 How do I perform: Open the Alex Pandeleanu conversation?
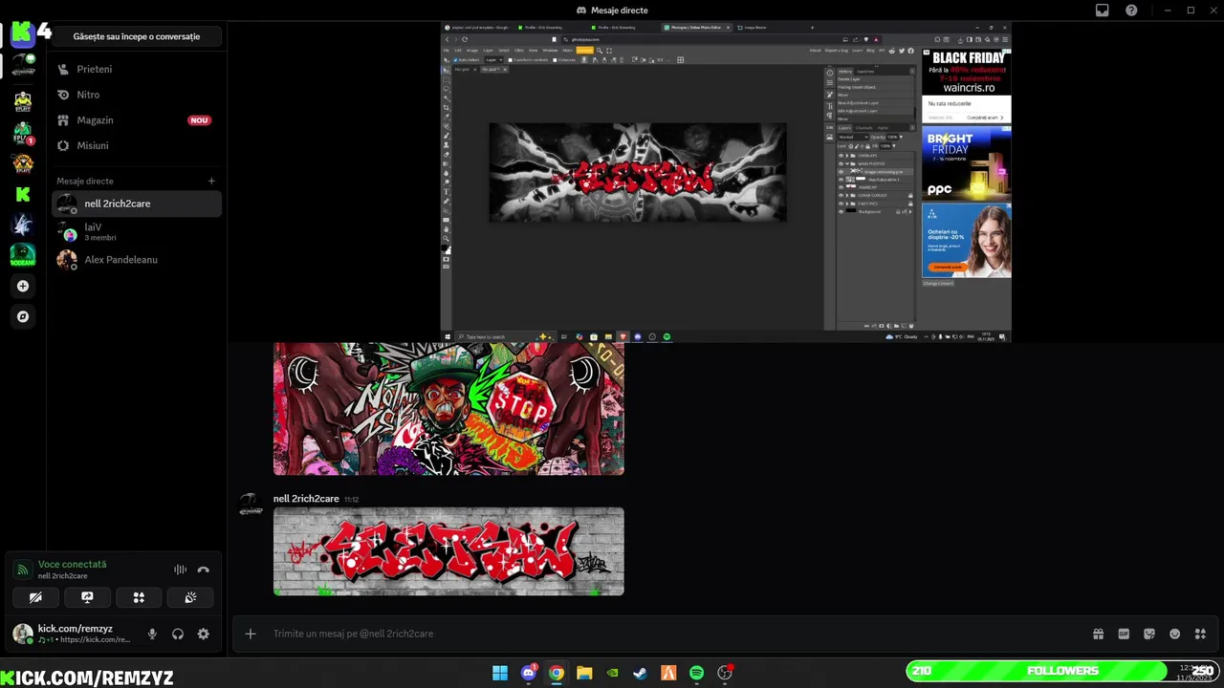point(137,259)
